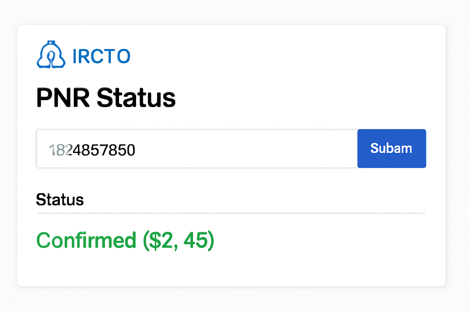Click the faded leading digits 182
The width and height of the screenshot is (469, 312).
click(x=60, y=150)
